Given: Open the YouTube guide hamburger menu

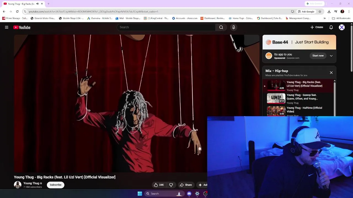Looking at the screenshot, I should 7,27.
